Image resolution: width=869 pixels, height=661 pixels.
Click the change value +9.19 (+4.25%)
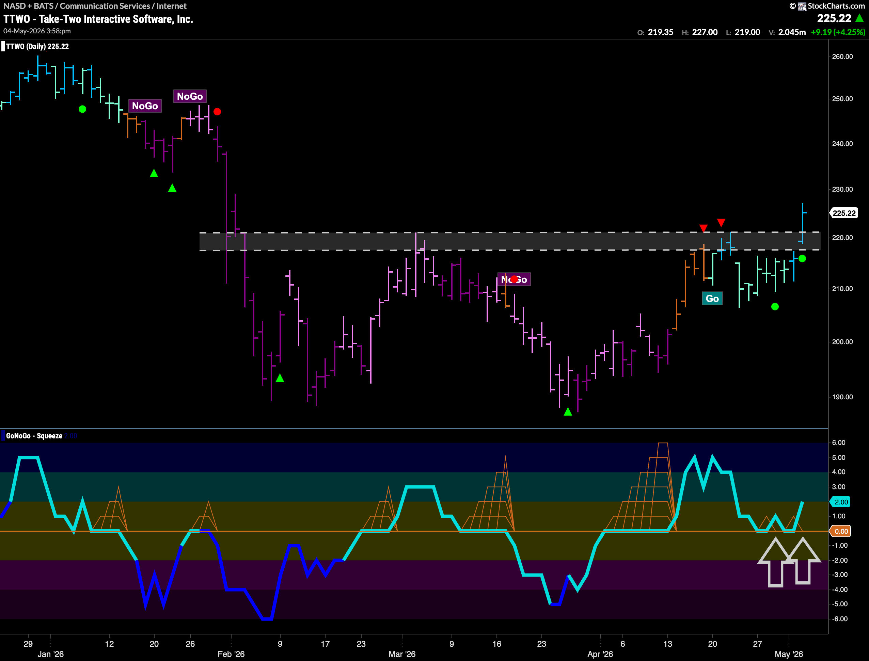(x=838, y=32)
